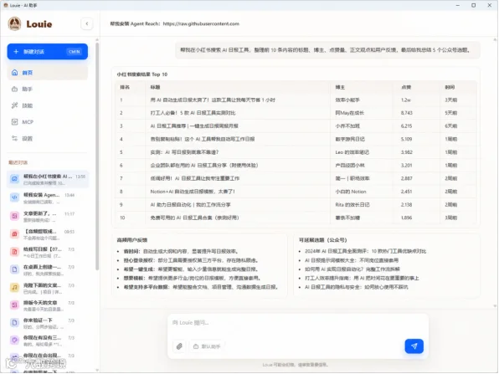Click the blue document icon of 在桌面上创建一
The width and height of the screenshot is (499, 374).
click(x=14, y=269)
